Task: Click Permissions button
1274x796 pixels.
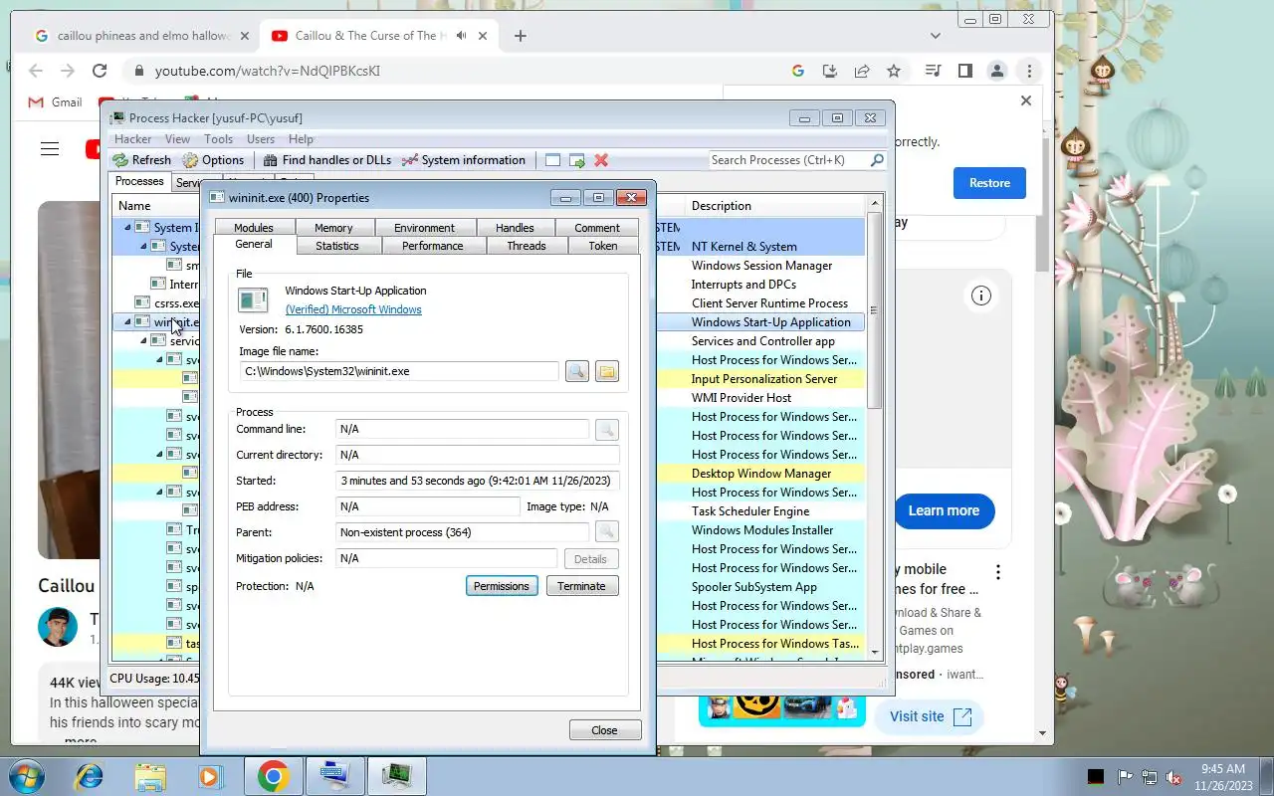Action: pos(502,586)
